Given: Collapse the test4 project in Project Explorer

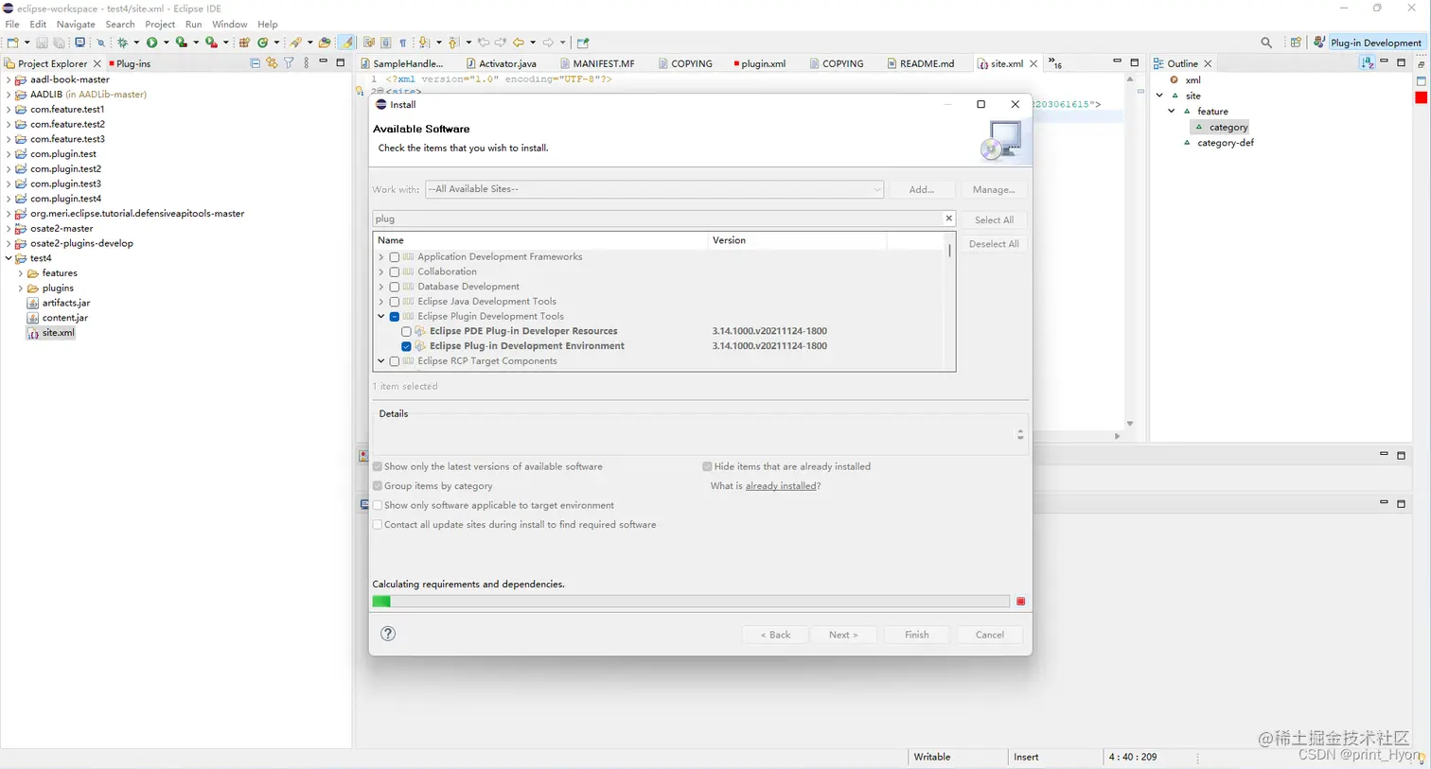Looking at the screenshot, I should 9,258.
